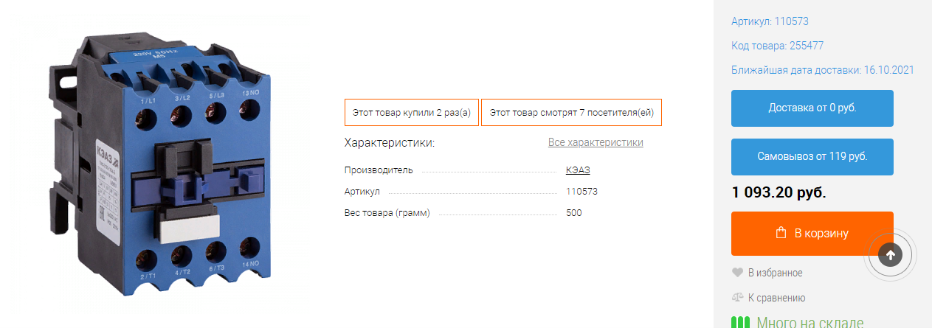
Task: Click 'Этот товар смотрят 7 посетителя(ей)' badge
Action: (x=571, y=113)
